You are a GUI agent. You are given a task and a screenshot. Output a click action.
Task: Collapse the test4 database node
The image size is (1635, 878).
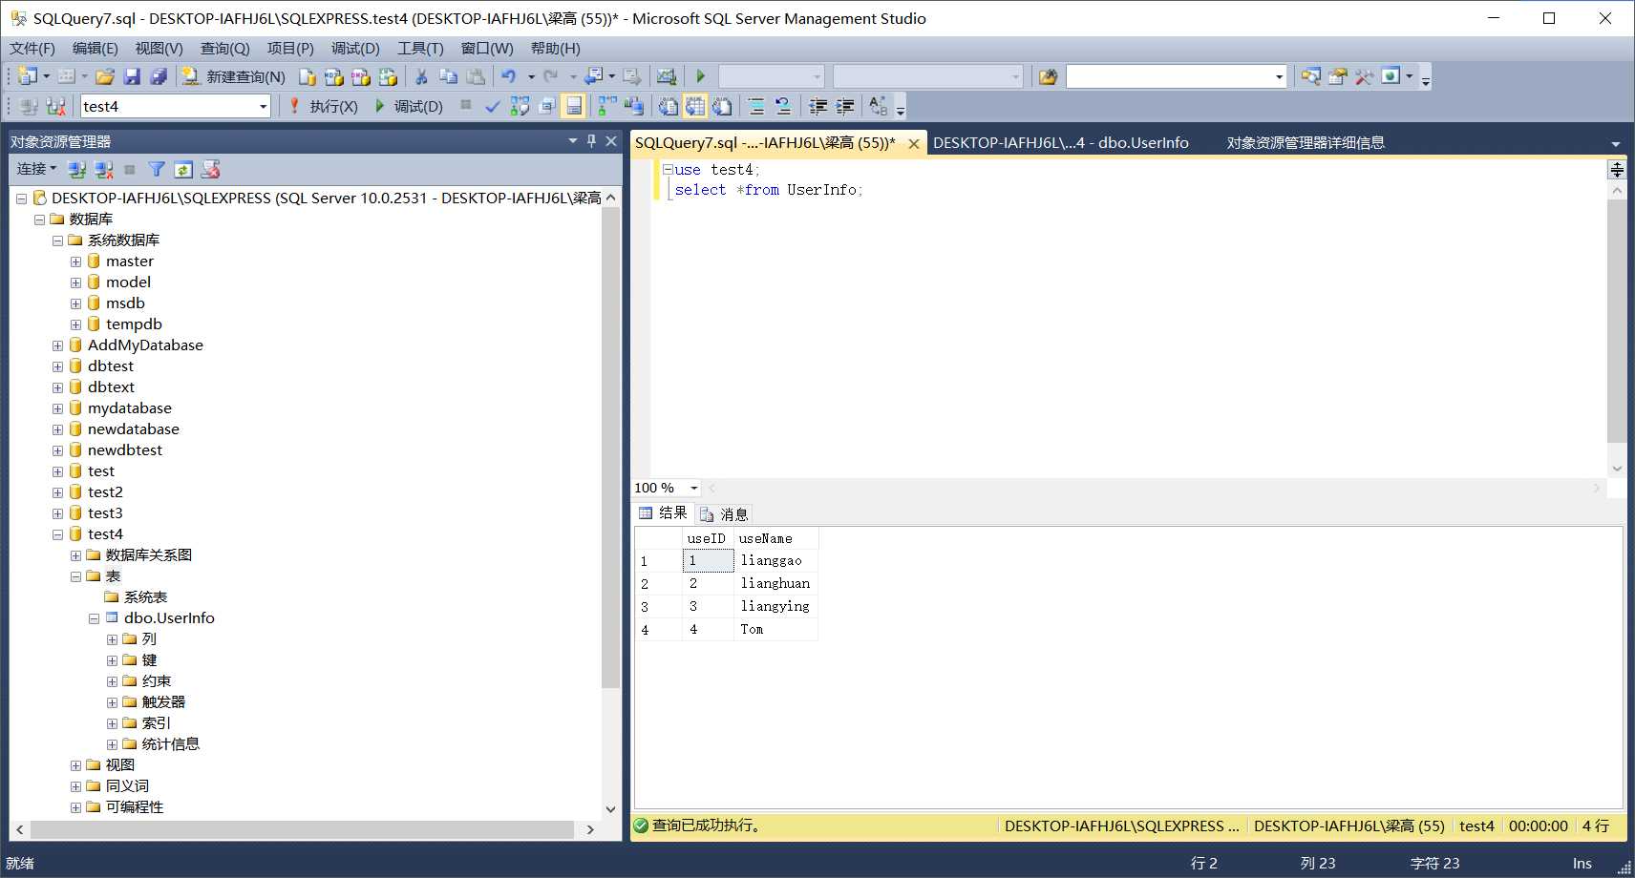tap(57, 534)
